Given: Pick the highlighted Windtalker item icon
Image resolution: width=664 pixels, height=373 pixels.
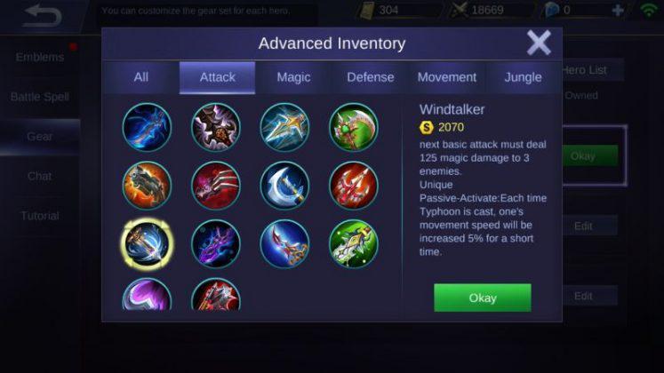Looking at the screenshot, I should [x=147, y=244].
